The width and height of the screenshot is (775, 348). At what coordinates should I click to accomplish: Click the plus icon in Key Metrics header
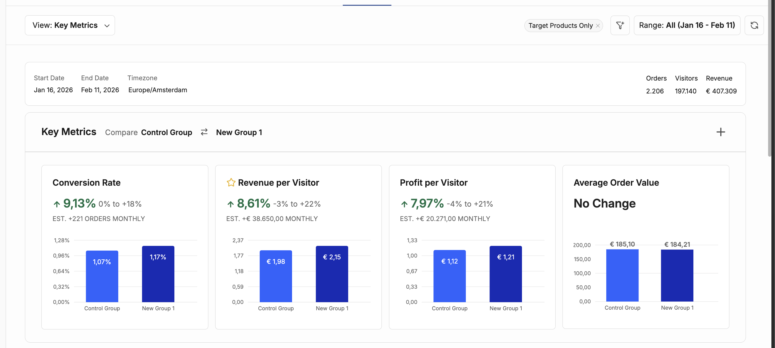(721, 132)
